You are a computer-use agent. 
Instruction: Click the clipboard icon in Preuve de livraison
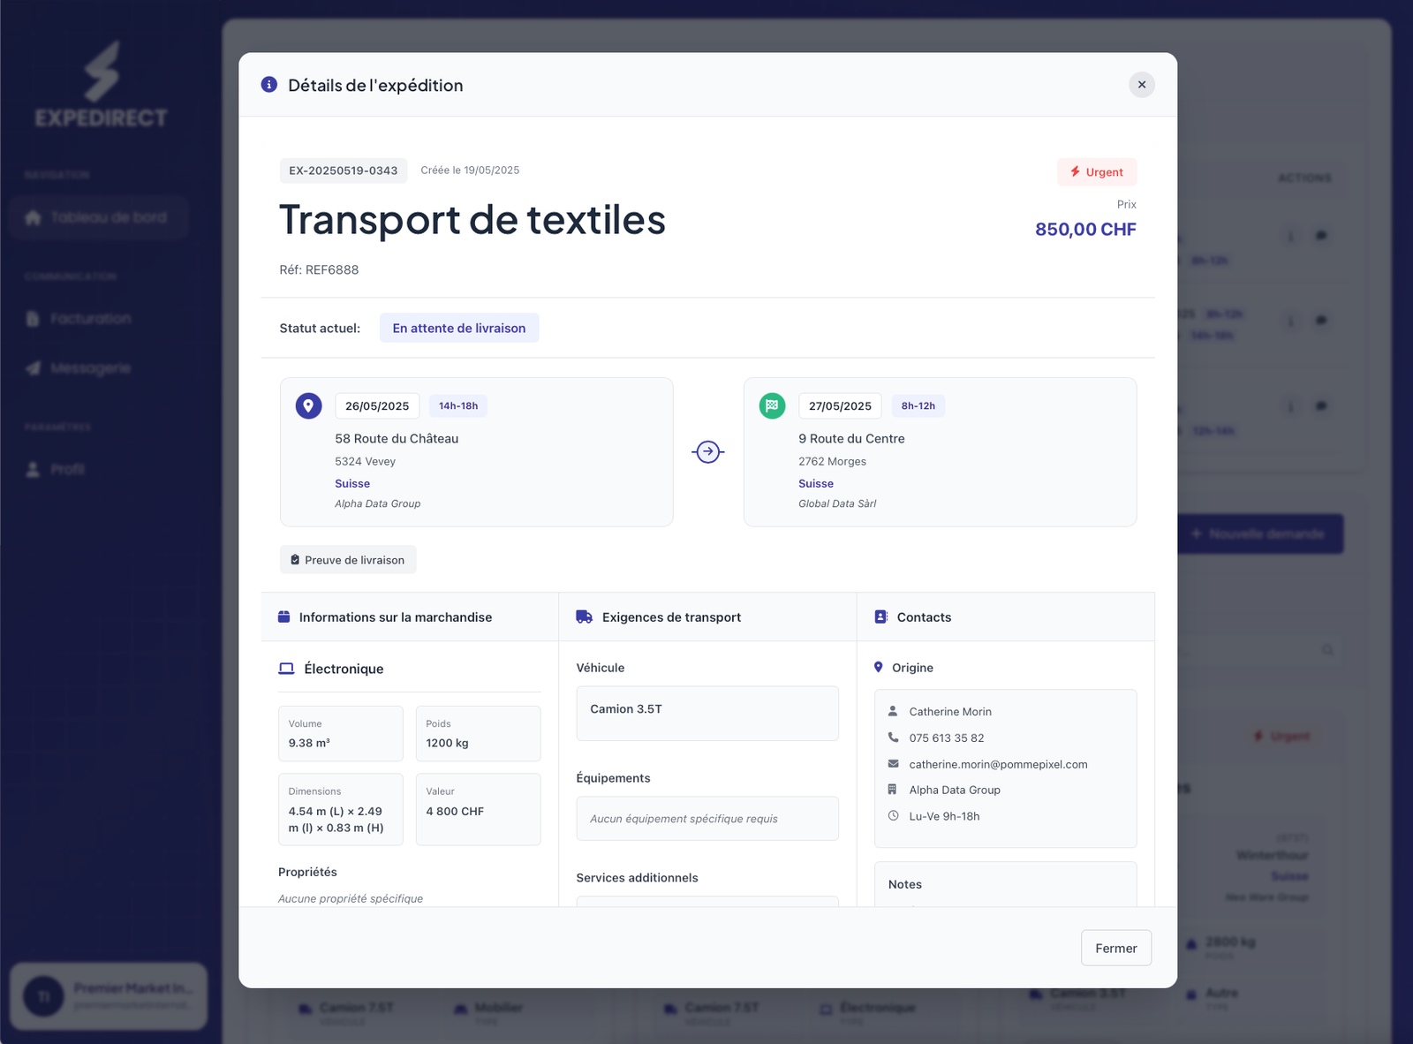(x=295, y=560)
